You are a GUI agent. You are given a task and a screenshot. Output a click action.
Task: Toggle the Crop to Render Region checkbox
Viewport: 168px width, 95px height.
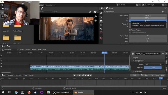(130, 32)
